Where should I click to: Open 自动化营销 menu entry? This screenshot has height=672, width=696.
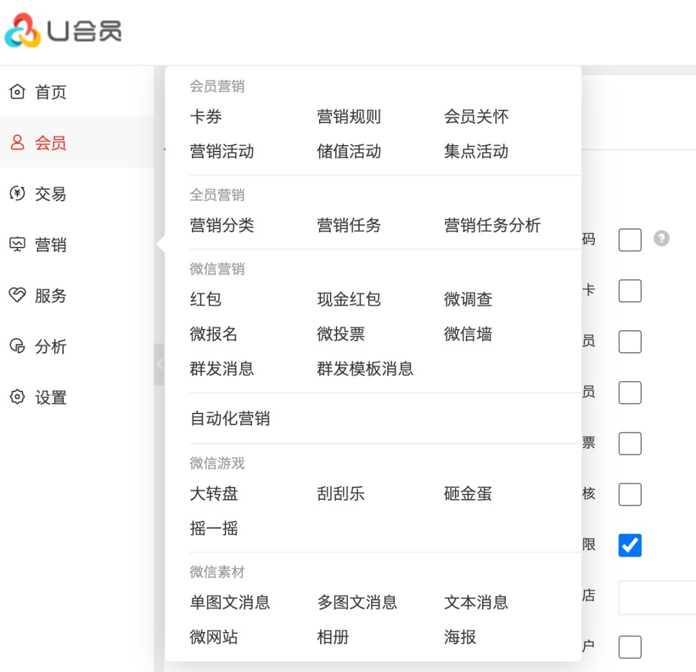tap(229, 419)
